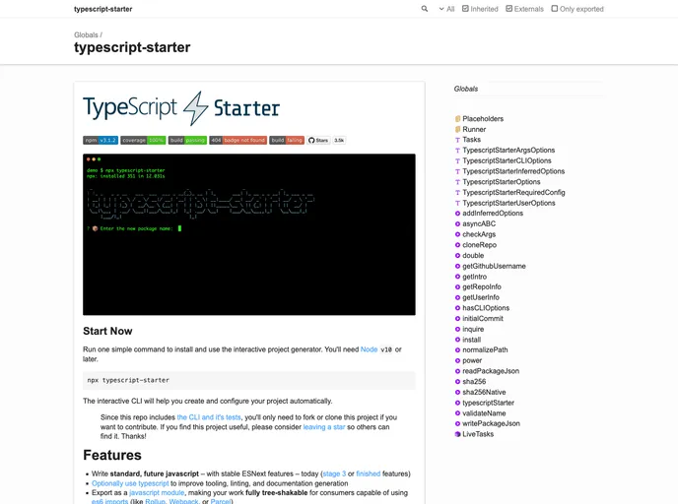The image size is (678, 504).
Task: Click the addInferredOptions function icon
Action: (x=457, y=214)
